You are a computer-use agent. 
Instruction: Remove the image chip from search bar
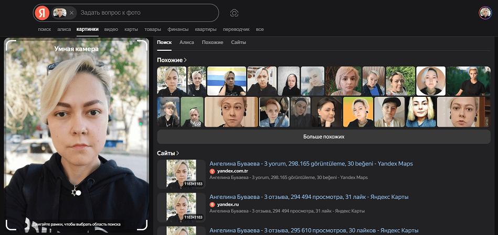click(71, 13)
